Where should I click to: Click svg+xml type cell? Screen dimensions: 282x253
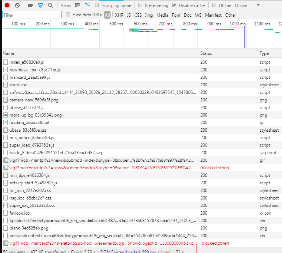pos(268,153)
